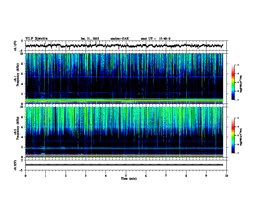Click the time axis tick label "6"
The image size is (255, 197).
click(146, 176)
